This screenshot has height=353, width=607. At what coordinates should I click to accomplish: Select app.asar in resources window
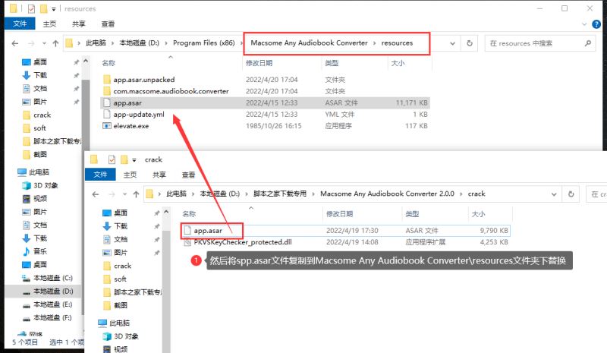[x=265, y=103]
